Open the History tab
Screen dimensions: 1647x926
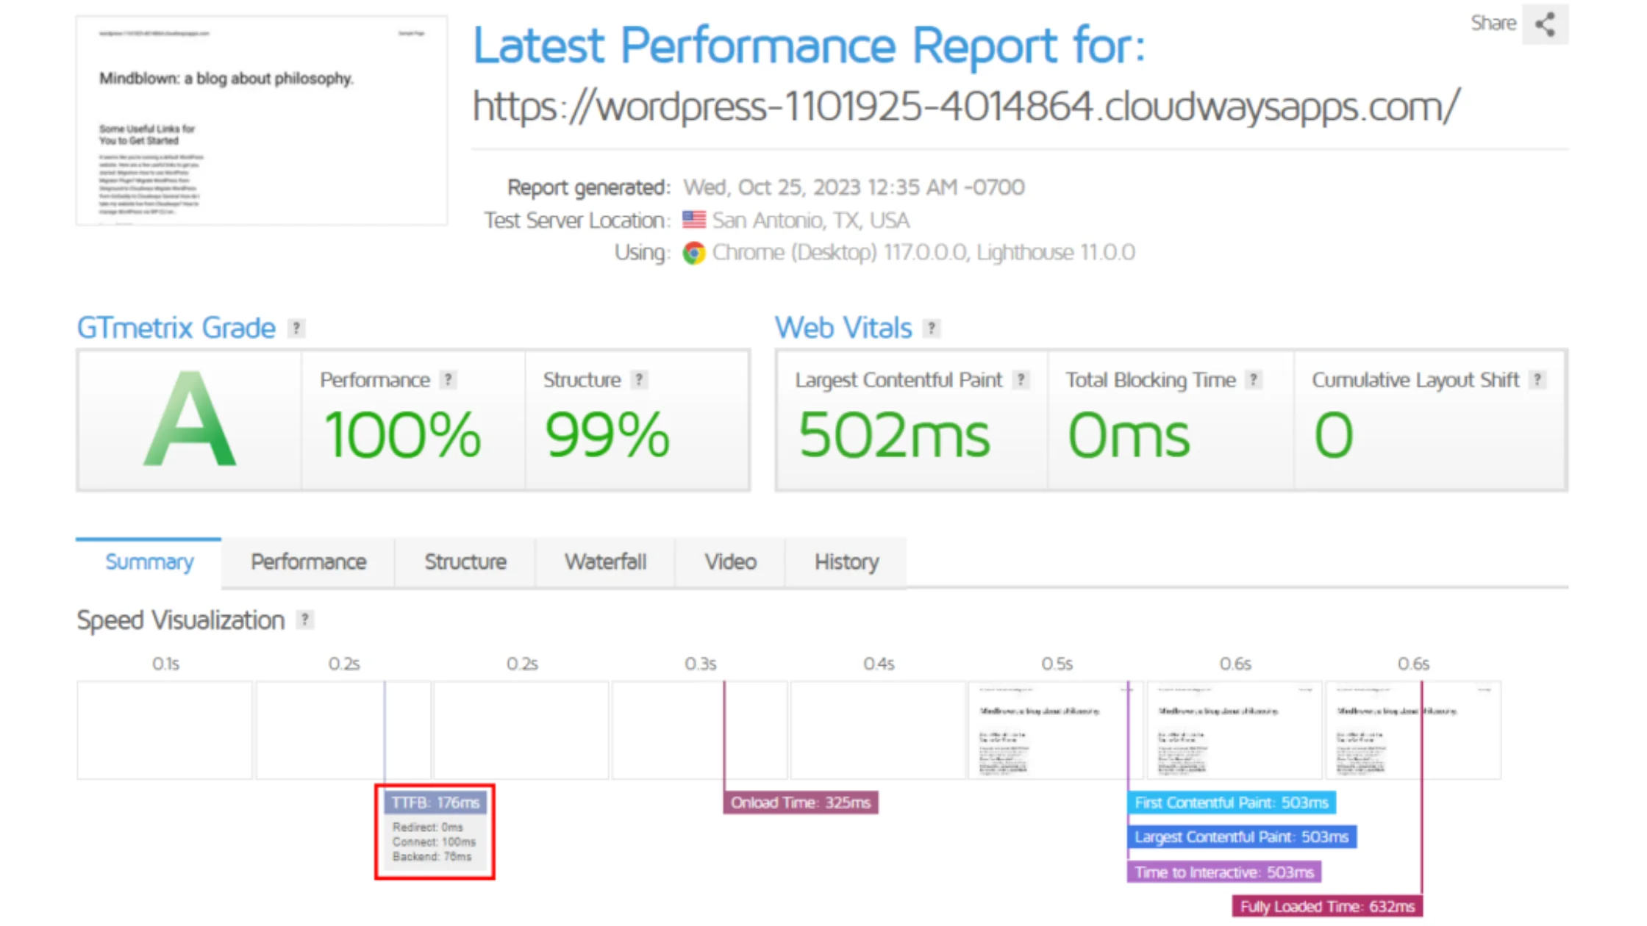click(846, 561)
